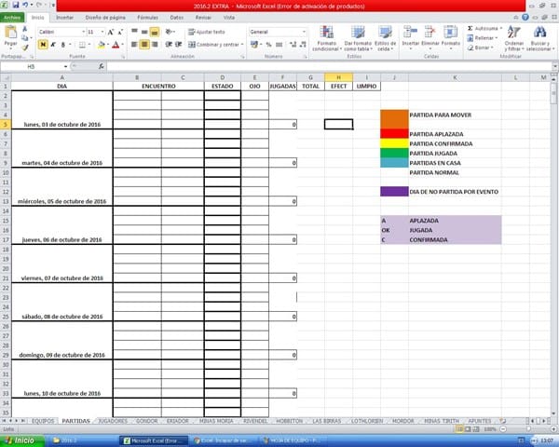Open Estilos de celda gallery
Image resolution: width=559 pixels, height=447 pixels.
[x=385, y=38]
